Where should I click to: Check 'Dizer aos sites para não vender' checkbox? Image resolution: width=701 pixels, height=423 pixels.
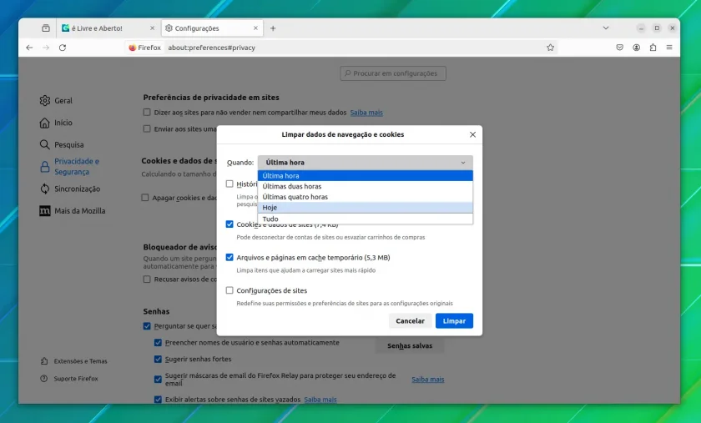click(147, 113)
